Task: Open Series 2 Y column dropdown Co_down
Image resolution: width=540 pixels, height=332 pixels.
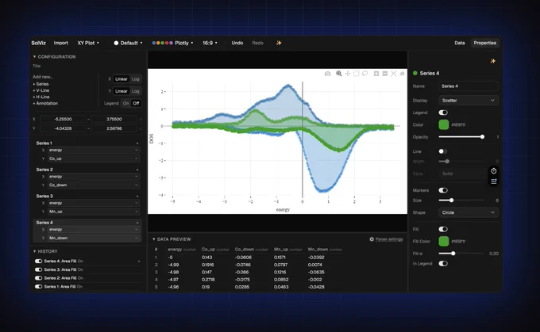Action: pos(93,185)
